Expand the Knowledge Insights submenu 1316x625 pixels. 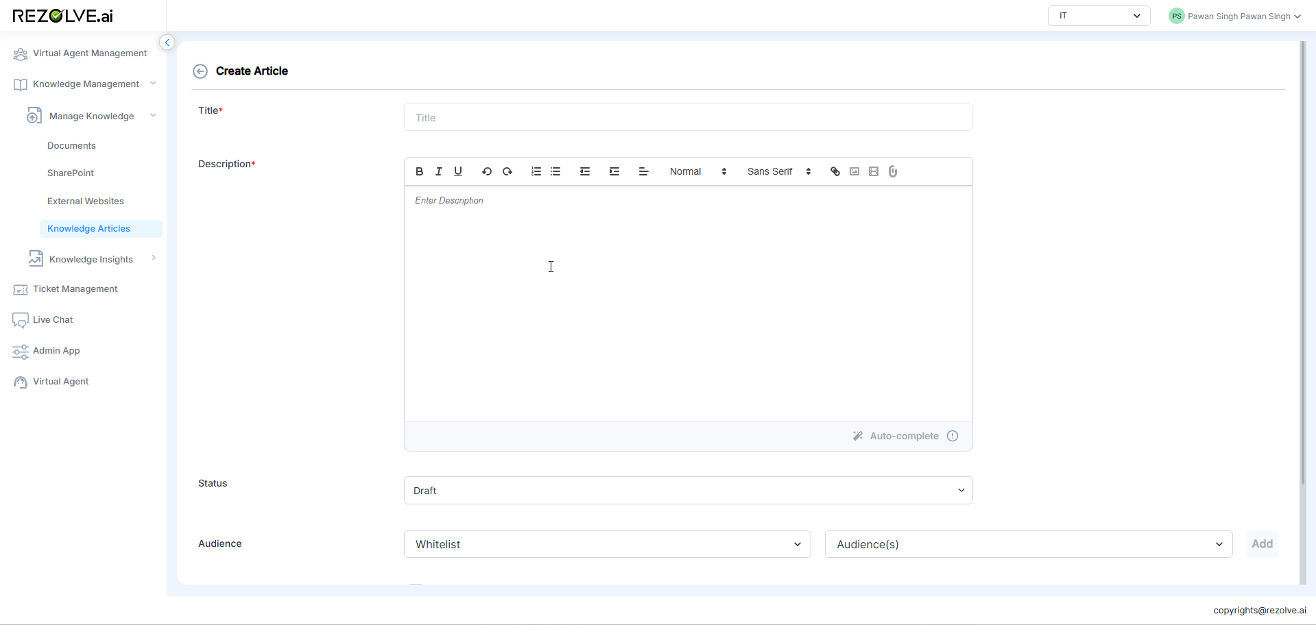[153, 258]
